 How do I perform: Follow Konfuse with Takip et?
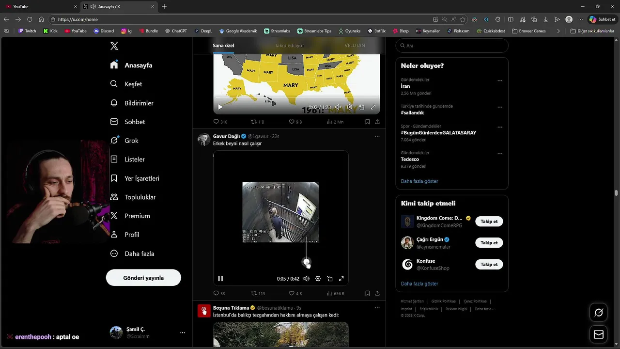pos(489,265)
